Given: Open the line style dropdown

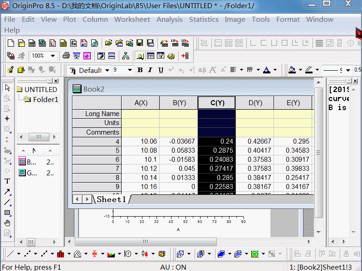Looking at the screenshot, I should (x=348, y=70).
